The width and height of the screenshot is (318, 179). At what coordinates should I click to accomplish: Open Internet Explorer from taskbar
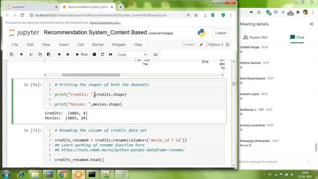(21, 175)
